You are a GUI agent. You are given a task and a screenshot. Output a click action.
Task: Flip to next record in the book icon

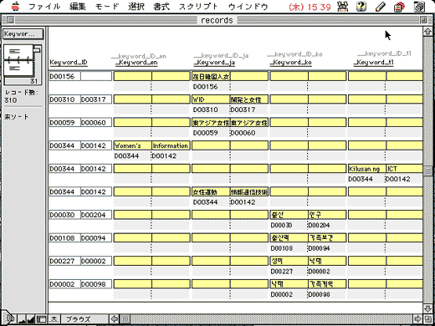[x=18, y=68]
